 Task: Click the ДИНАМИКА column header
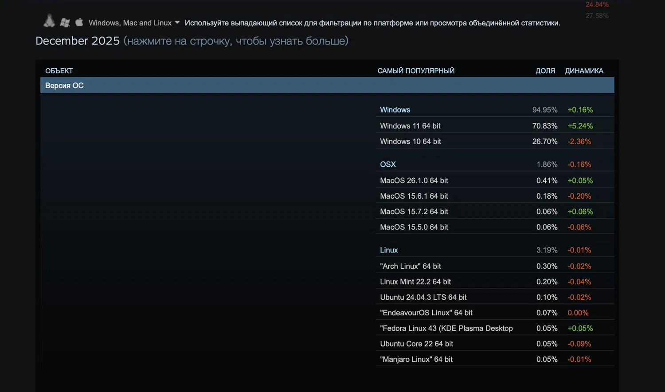coord(584,71)
